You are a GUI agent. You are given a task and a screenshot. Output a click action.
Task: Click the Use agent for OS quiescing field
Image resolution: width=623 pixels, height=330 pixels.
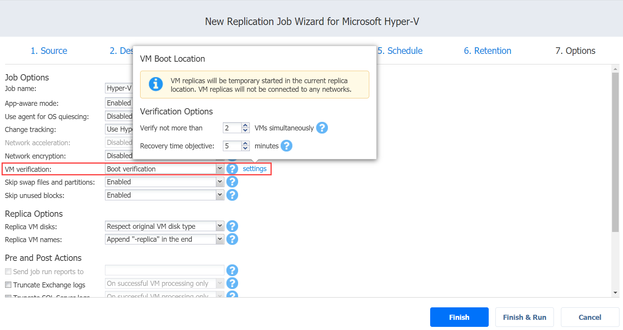point(119,116)
